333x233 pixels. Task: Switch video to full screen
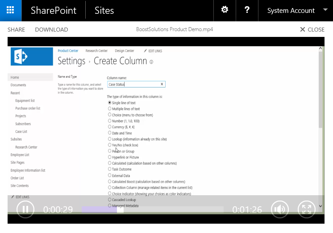coord(307,209)
